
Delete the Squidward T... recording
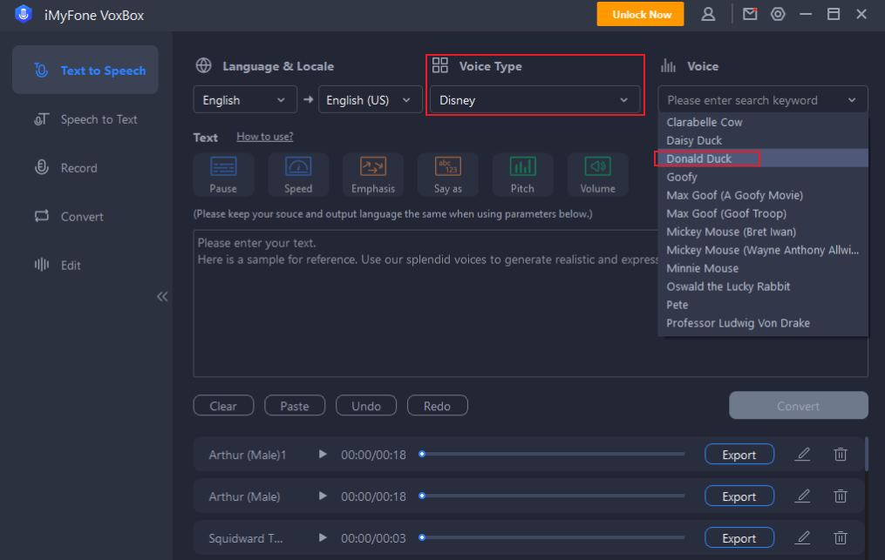(841, 537)
